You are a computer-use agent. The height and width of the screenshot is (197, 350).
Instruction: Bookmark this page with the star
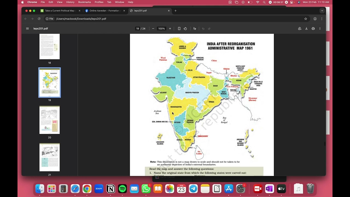pyautogui.click(x=306, y=19)
